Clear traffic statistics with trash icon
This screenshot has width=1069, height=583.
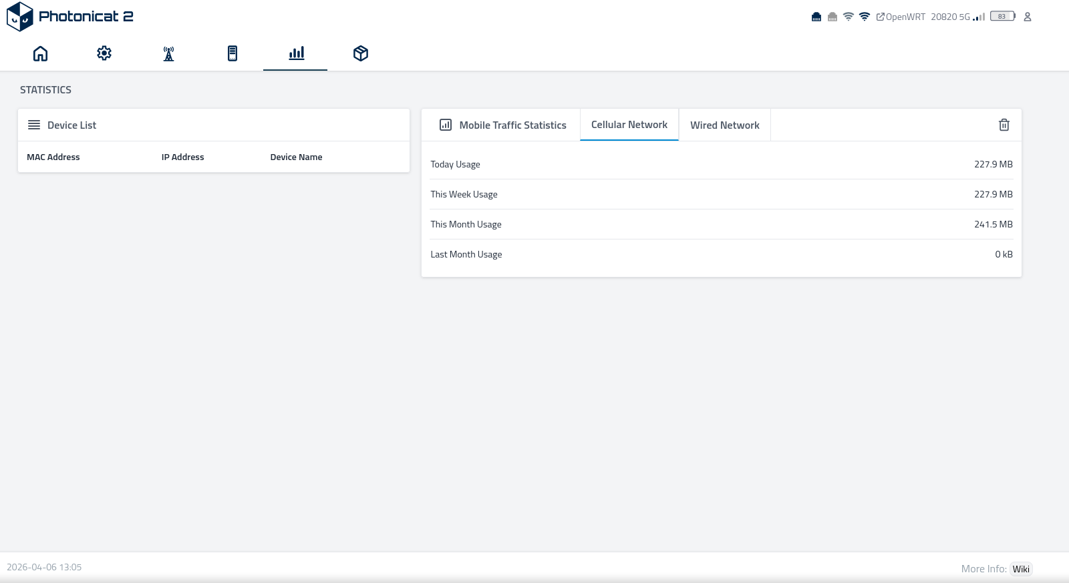1004,125
